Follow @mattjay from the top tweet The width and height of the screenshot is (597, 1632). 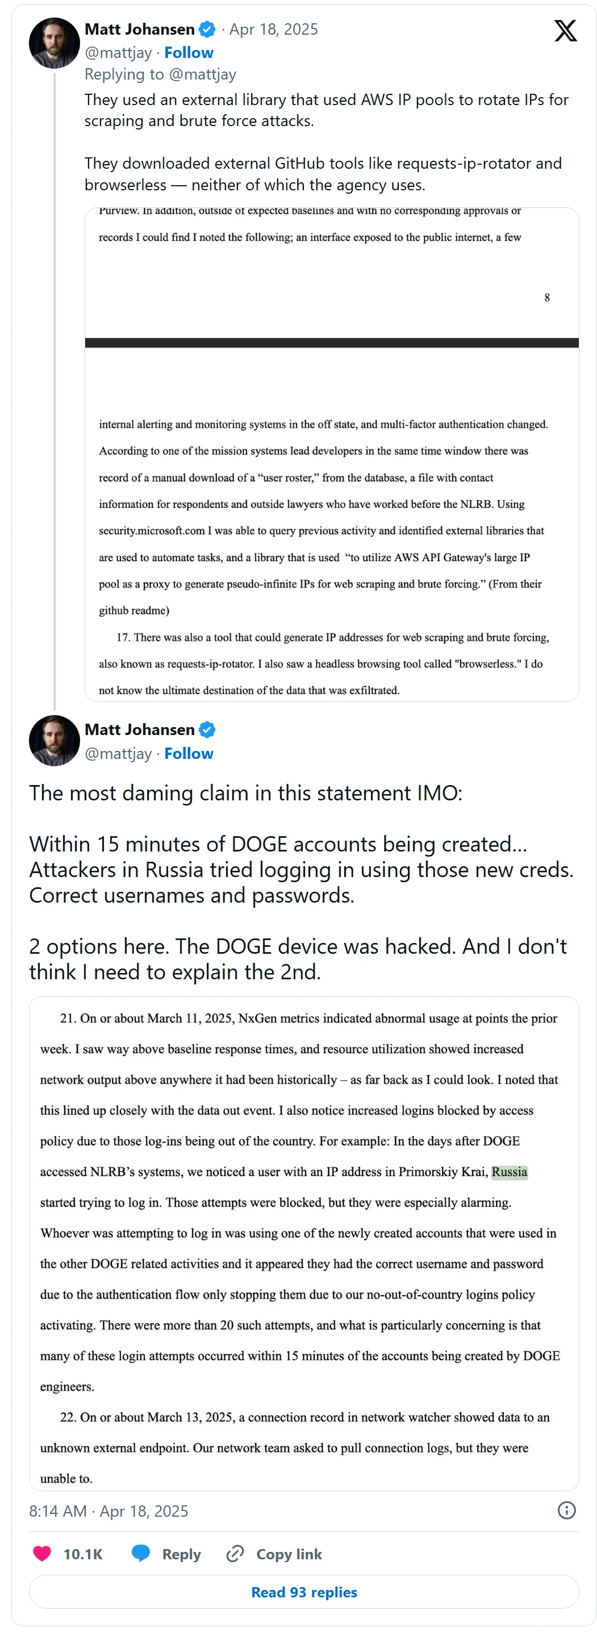(189, 53)
